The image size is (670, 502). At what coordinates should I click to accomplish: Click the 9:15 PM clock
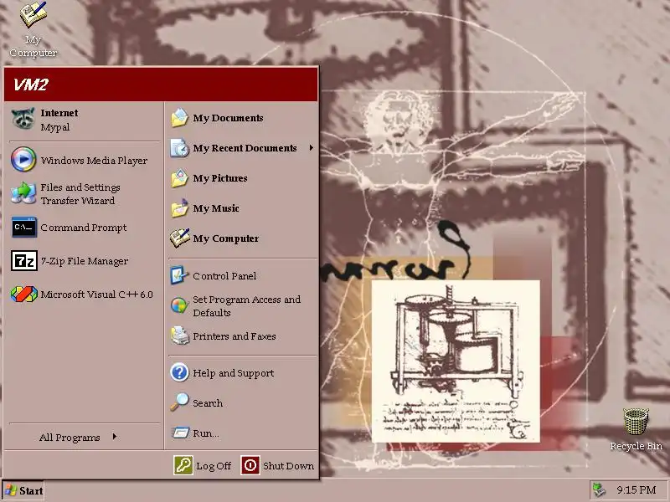click(636, 490)
